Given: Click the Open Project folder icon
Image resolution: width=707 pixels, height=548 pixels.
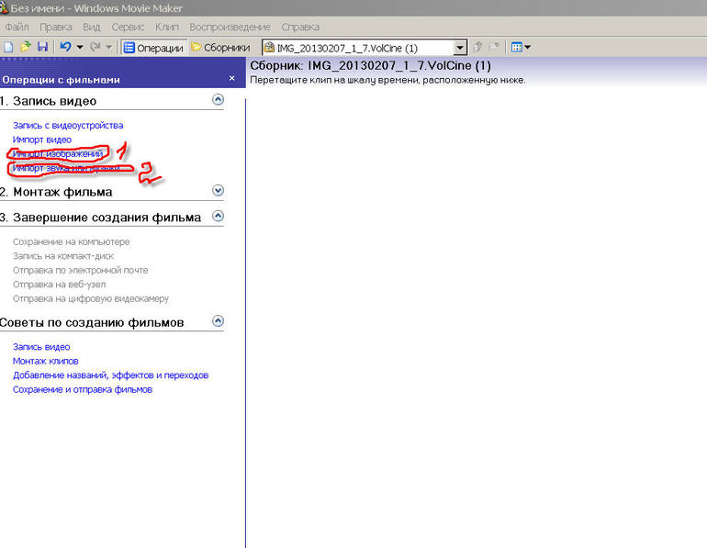Looking at the screenshot, I should 26,47.
